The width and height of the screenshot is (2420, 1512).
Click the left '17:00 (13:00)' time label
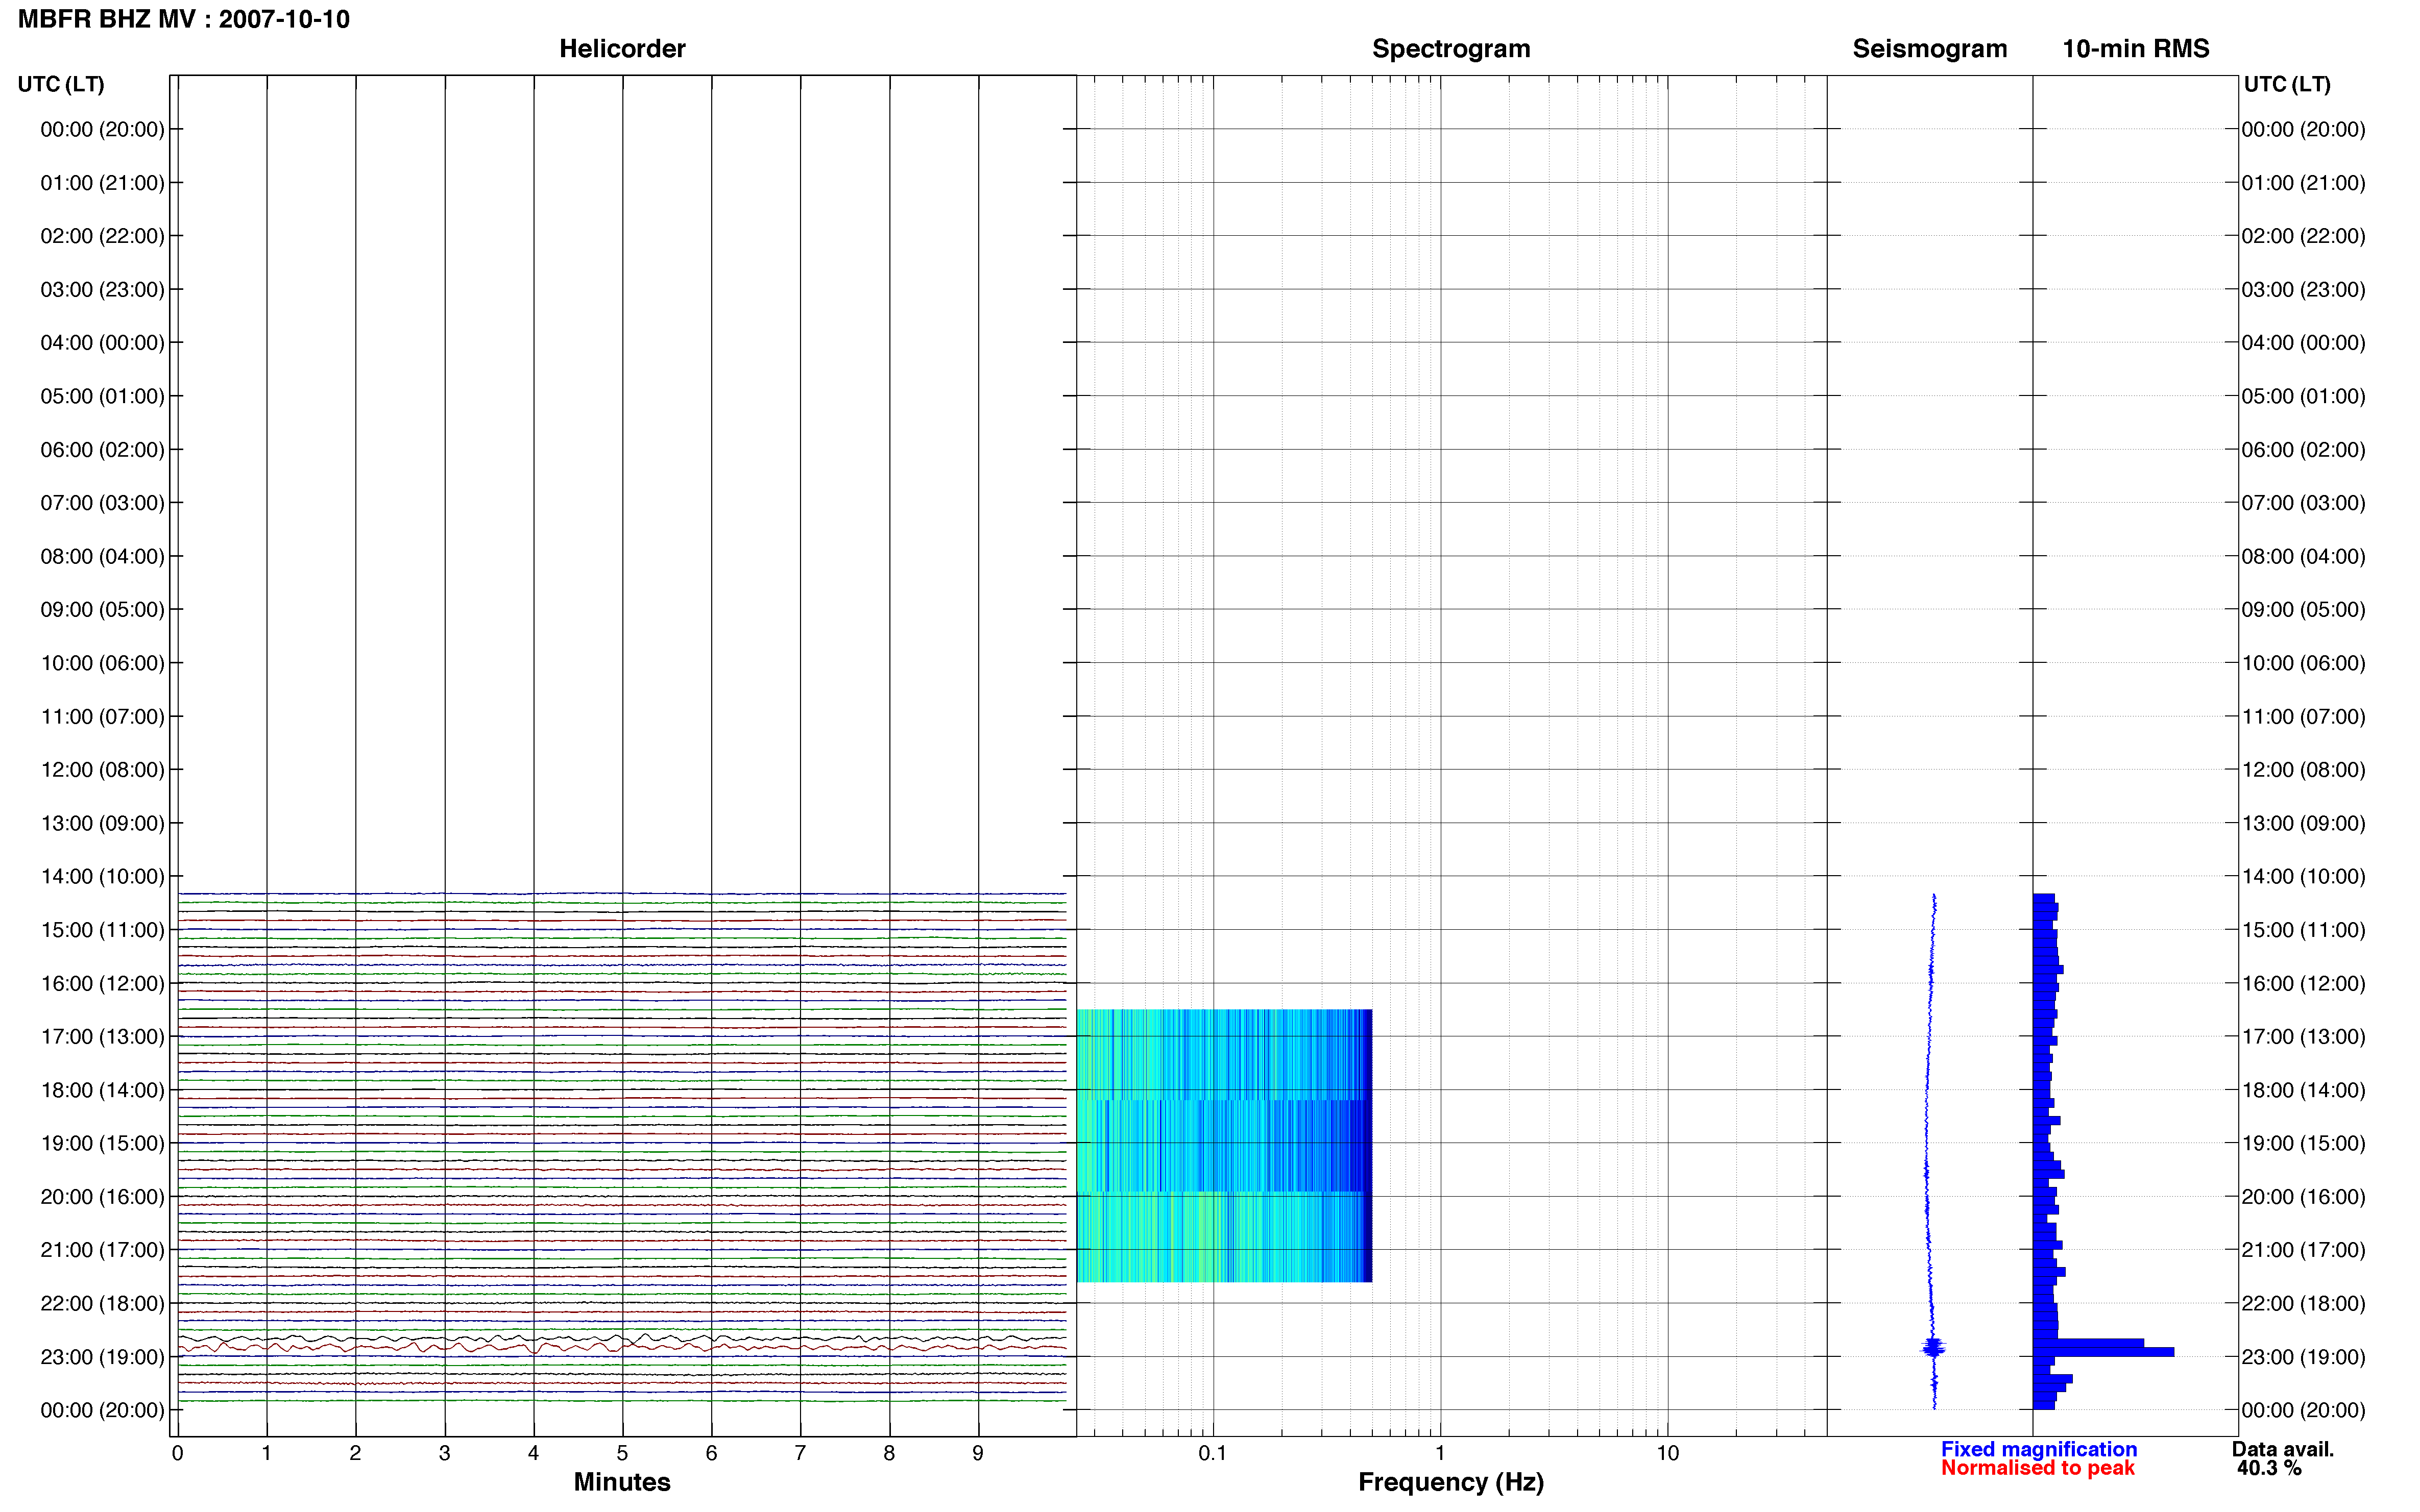pyautogui.click(x=102, y=1037)
